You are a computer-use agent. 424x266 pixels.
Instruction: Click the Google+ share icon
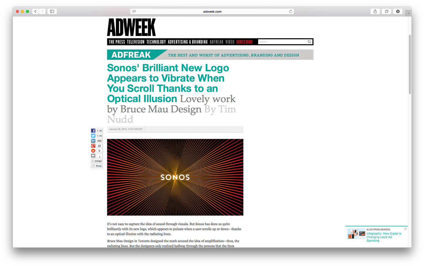(93, 146)
